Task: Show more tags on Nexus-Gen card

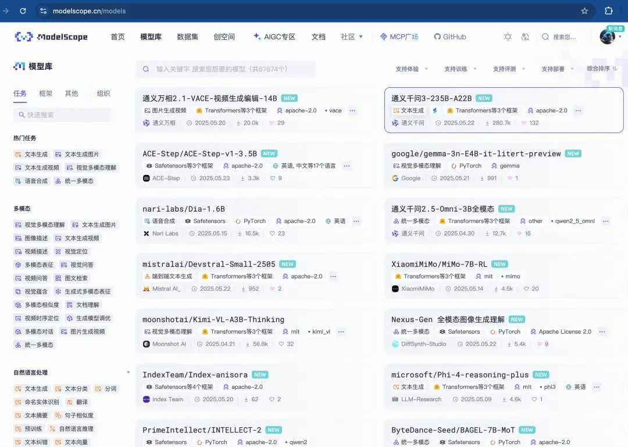Action: 602,332
